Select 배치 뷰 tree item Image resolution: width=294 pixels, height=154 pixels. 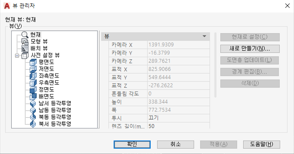(39, 48)
